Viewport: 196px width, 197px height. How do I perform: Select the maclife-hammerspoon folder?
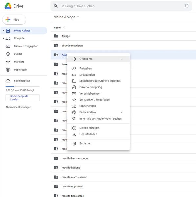click(x=123, y=158)
